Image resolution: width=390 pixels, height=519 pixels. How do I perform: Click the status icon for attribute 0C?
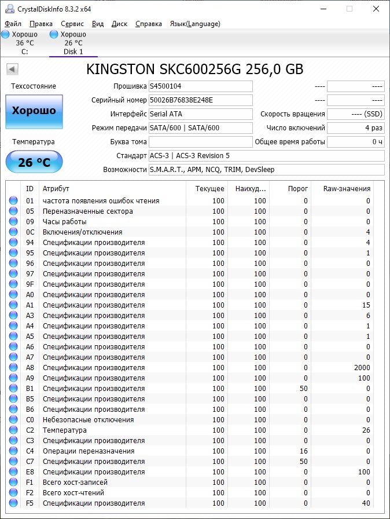coord(13,232)
